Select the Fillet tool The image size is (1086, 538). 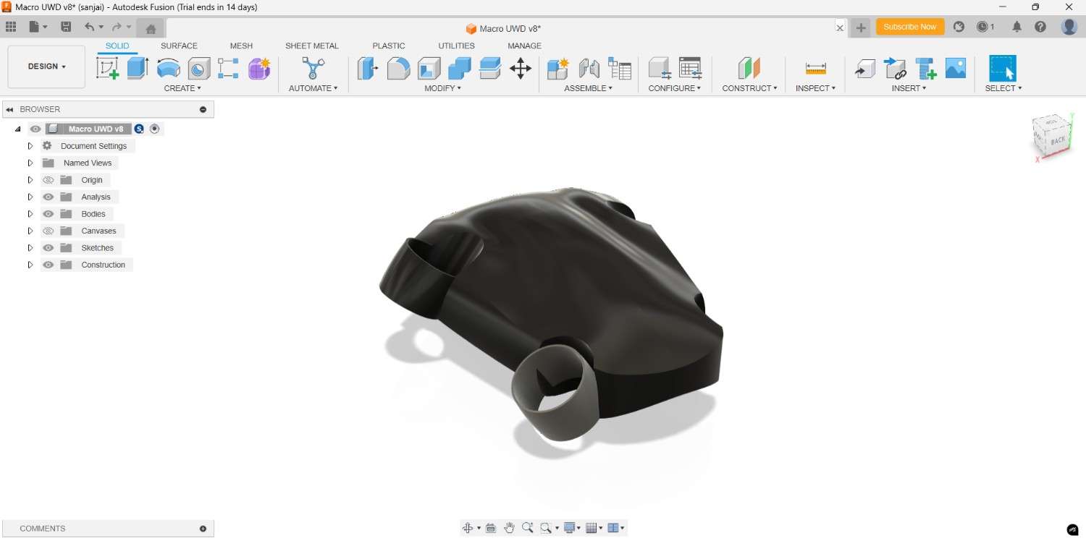pyautogui.click(x=398, y=69)
